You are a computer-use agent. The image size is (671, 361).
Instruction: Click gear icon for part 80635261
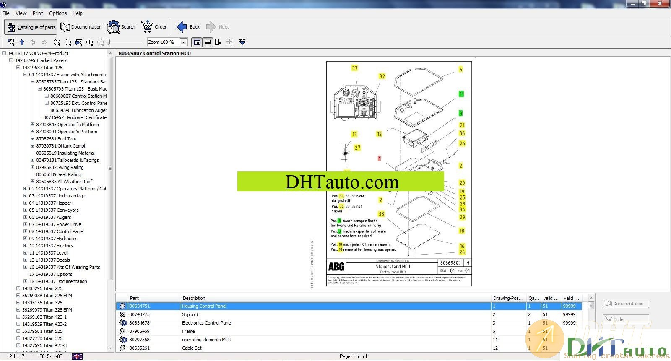tap(122, 348)
